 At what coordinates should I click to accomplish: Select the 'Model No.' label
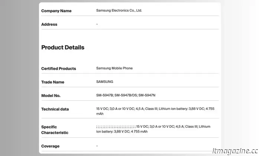[x=51, y=96]
